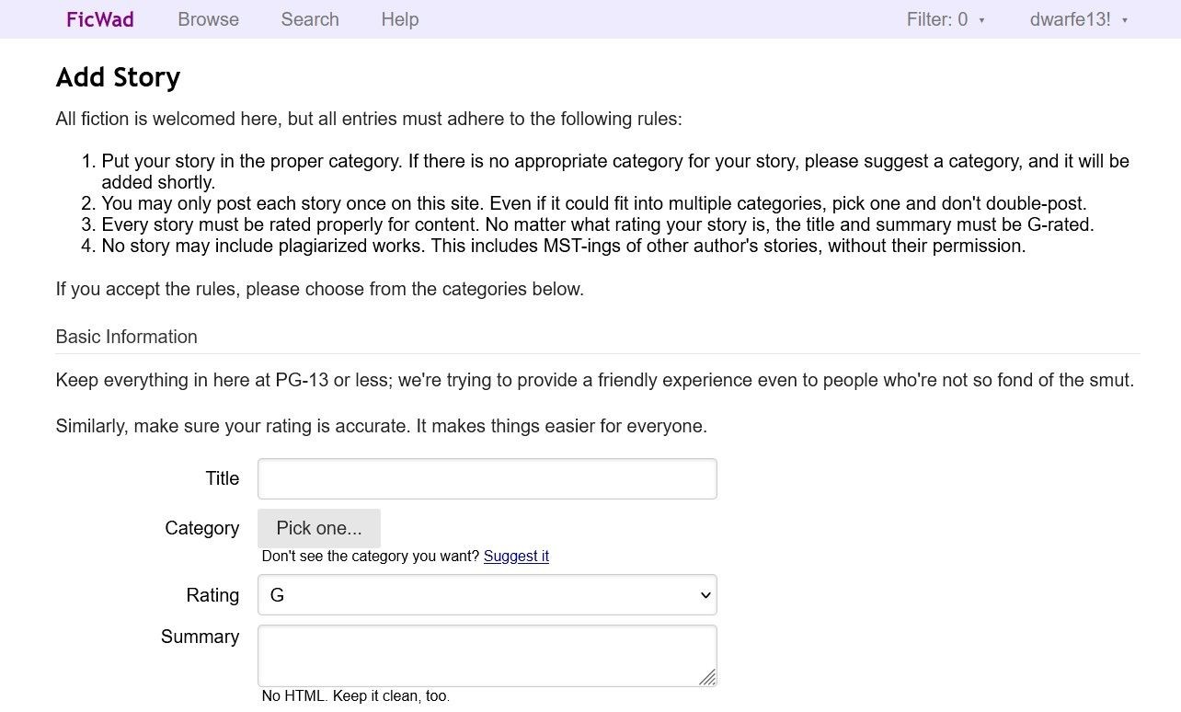Follow the Suggest it link
Screen dimensions: 1181x712
(x=516, y=556)
